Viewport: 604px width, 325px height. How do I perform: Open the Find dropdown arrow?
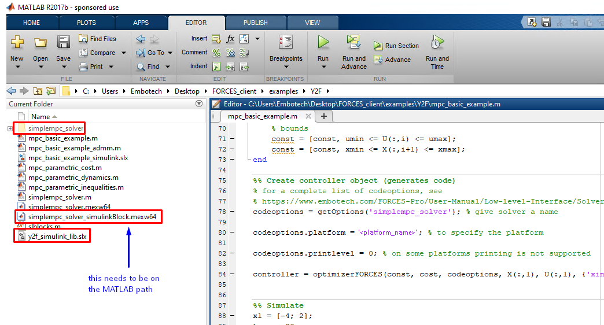168,67
